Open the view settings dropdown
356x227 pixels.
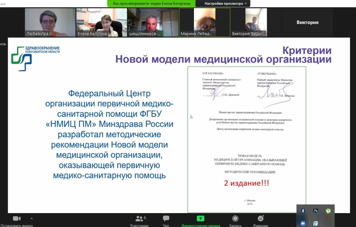point(226,3)
